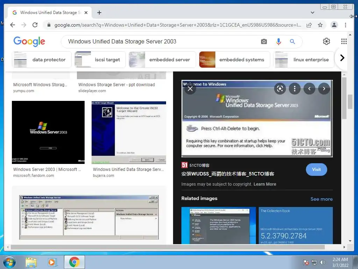Open the 51CTO博客 source link
The image size is (358, 269).
point(195,165)
